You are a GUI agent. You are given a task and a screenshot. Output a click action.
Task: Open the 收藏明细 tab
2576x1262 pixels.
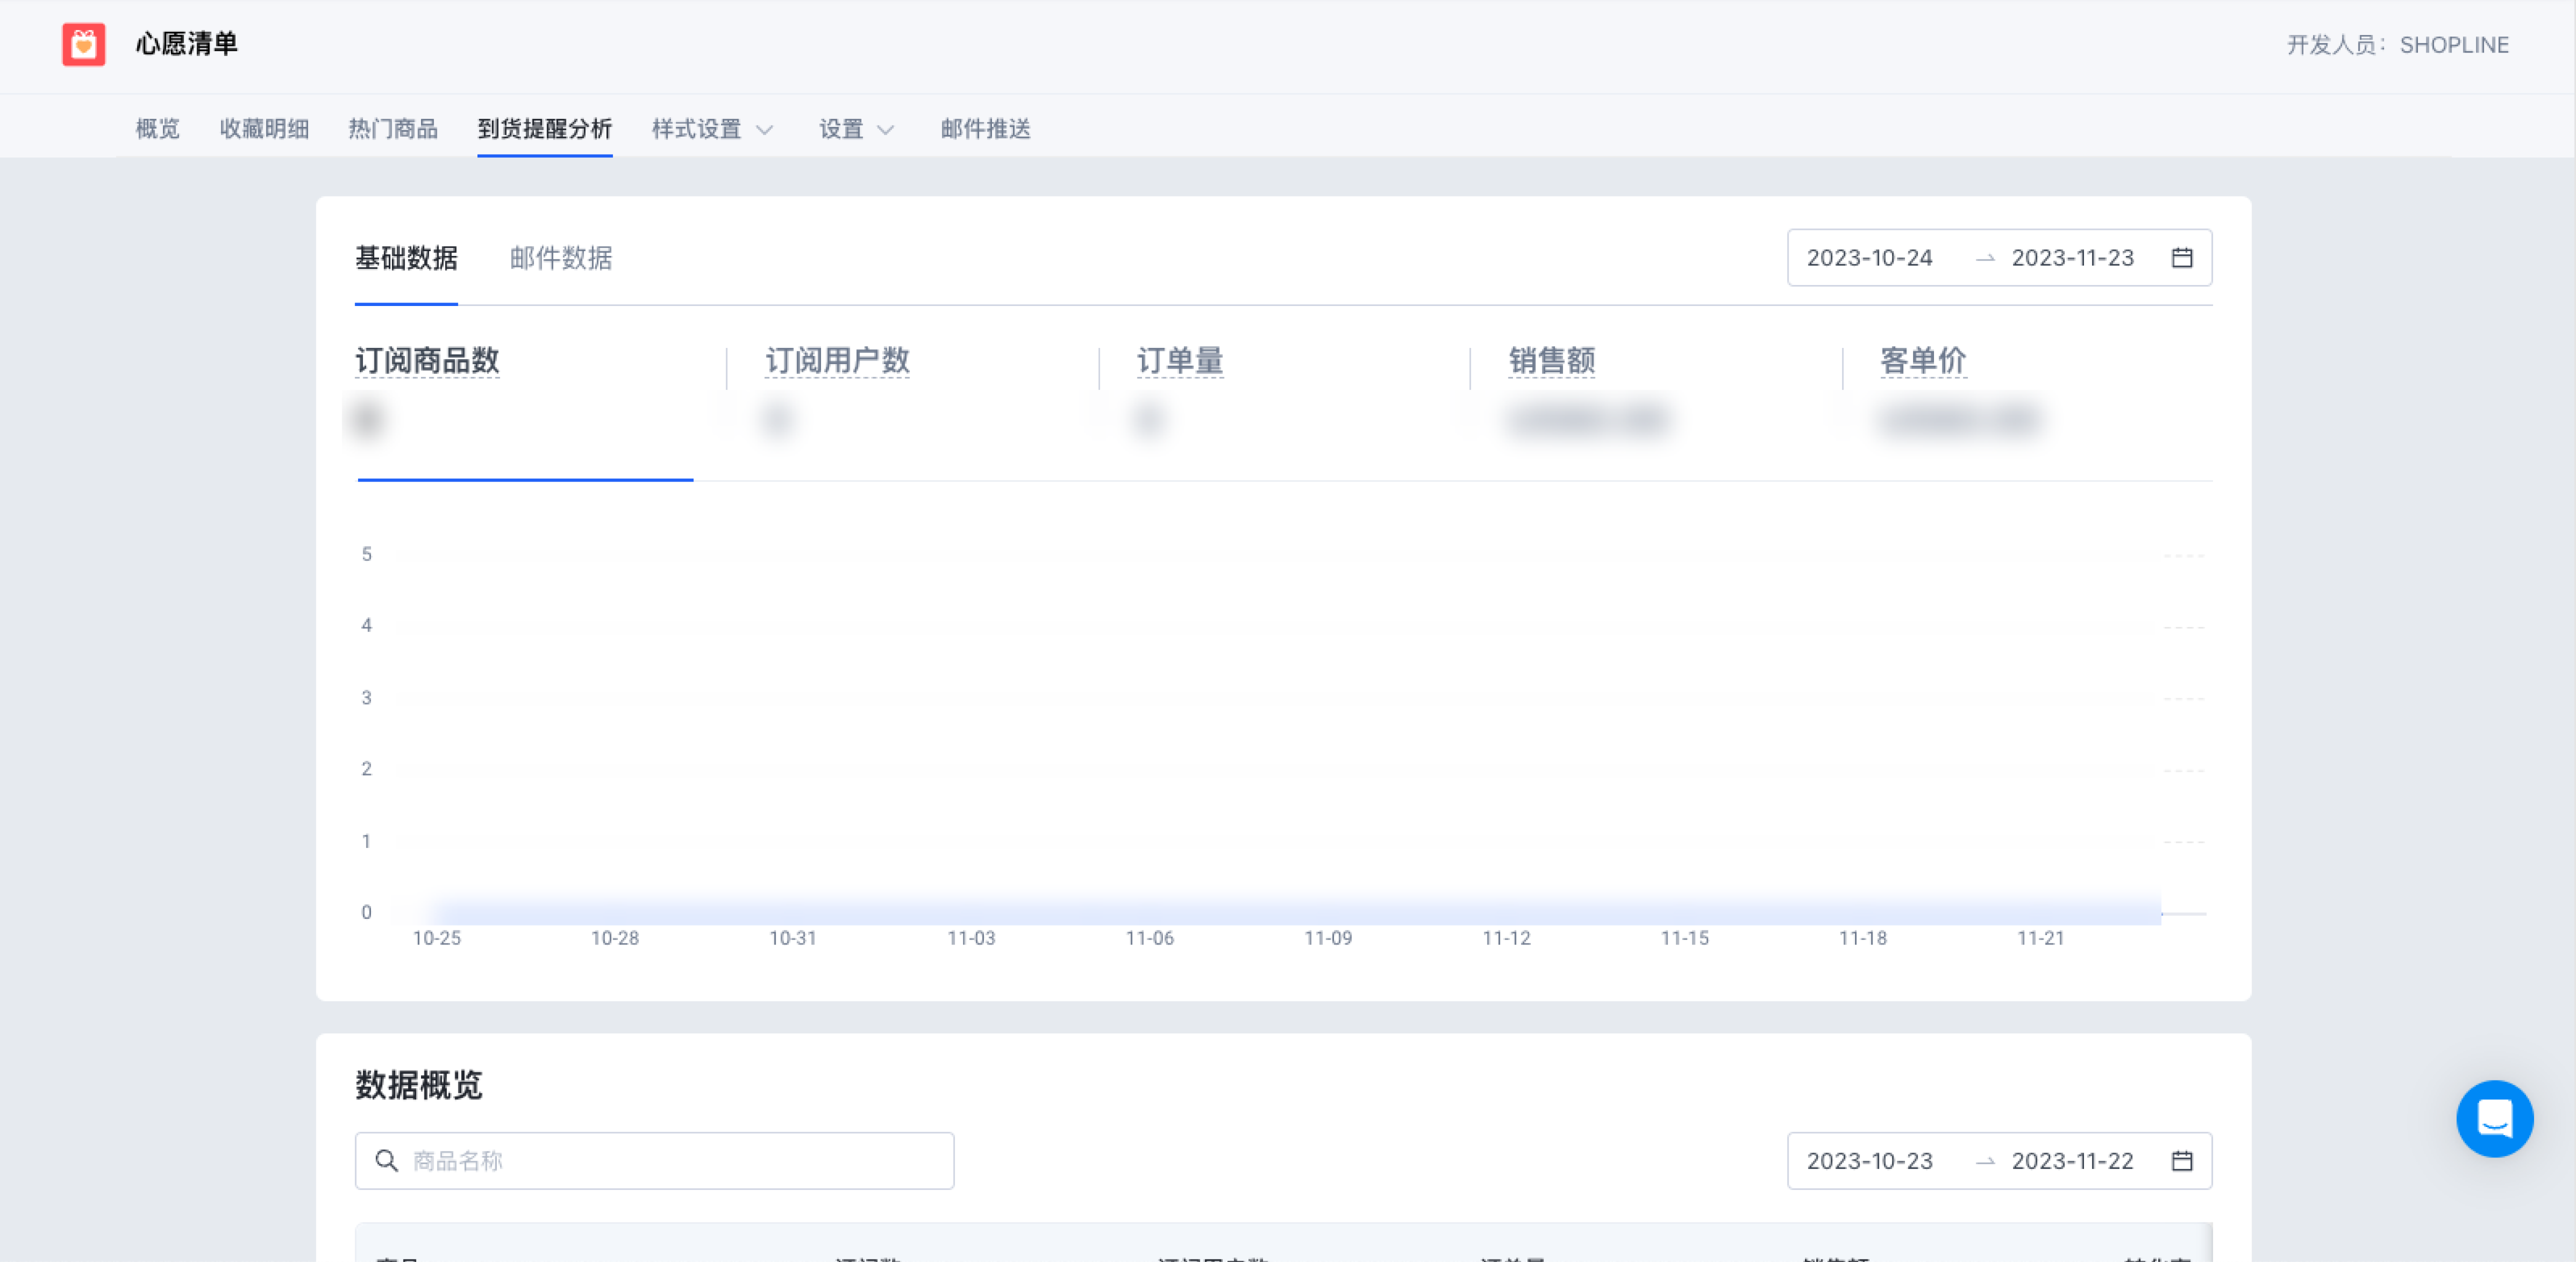pyautogui.click(x=264, y=129)
